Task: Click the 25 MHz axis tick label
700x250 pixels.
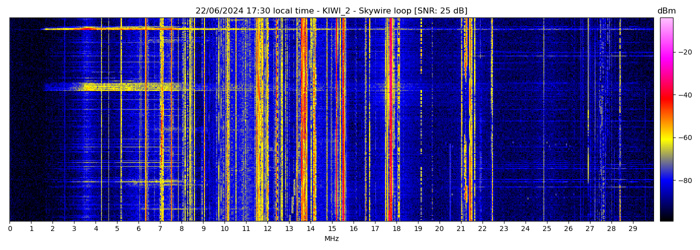Action: point(546,229)
